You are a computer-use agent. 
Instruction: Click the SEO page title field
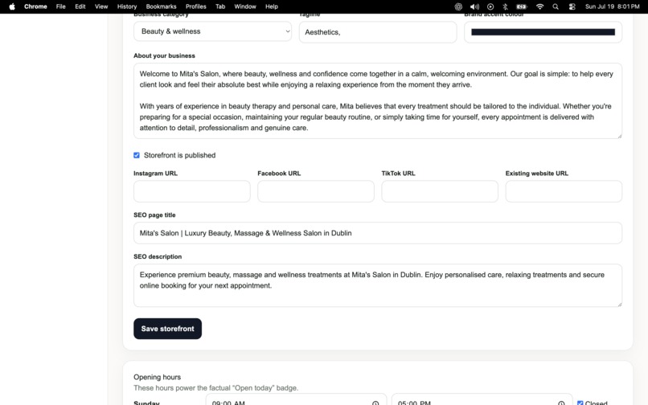(x=378, y=233)
